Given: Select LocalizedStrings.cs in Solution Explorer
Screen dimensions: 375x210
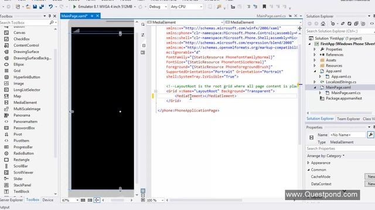Looking at the screenshot, I should 341,82.
